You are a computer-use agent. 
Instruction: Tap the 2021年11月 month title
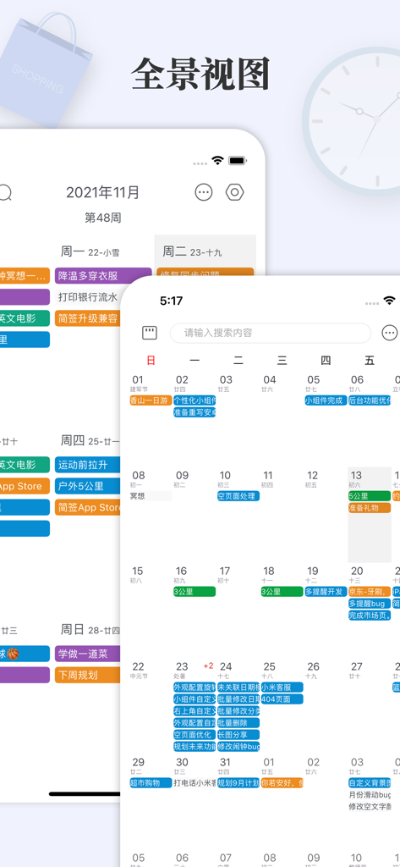pos(103,192)
